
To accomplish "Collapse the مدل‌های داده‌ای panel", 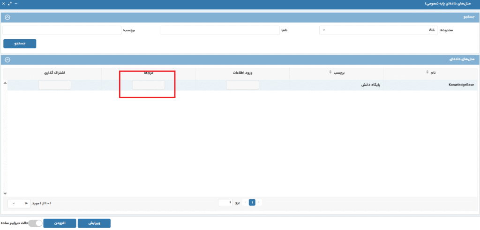I will [x=7, y=60].
